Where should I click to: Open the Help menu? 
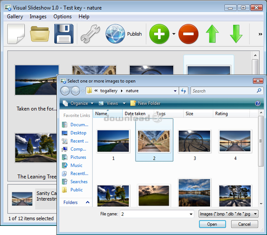(84, 17)
